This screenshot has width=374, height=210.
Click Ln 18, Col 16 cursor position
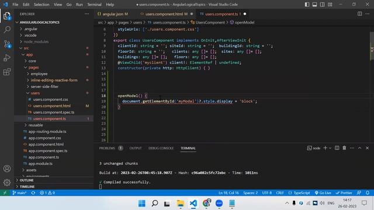(228, 193)
